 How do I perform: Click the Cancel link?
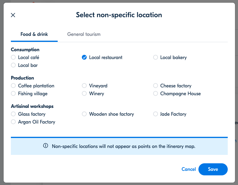click(x=189, y=169)
